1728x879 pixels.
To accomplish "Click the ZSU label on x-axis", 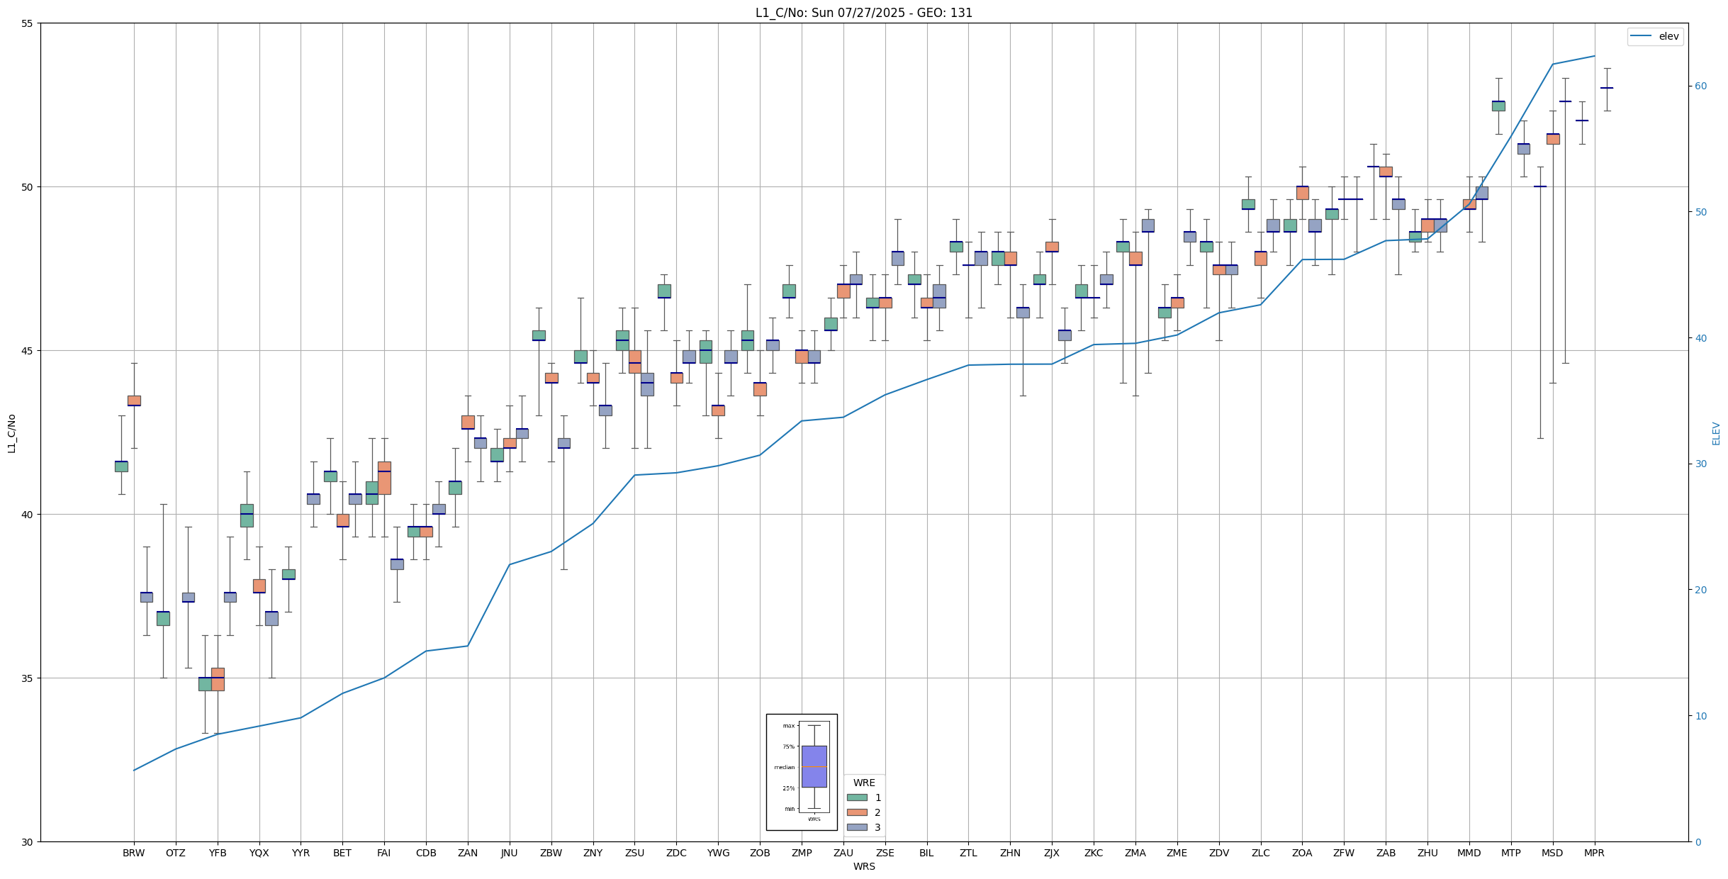I will tap(634, 853).
